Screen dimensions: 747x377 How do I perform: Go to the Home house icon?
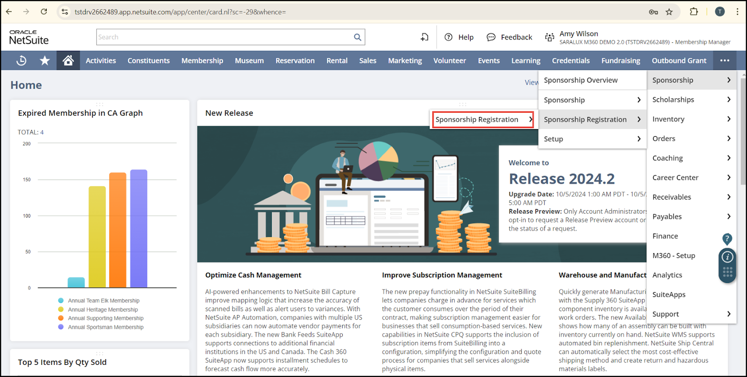68,61
